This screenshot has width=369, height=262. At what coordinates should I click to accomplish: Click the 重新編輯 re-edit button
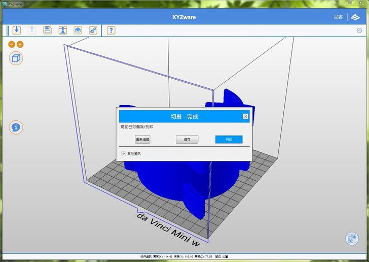coord(142,139)
